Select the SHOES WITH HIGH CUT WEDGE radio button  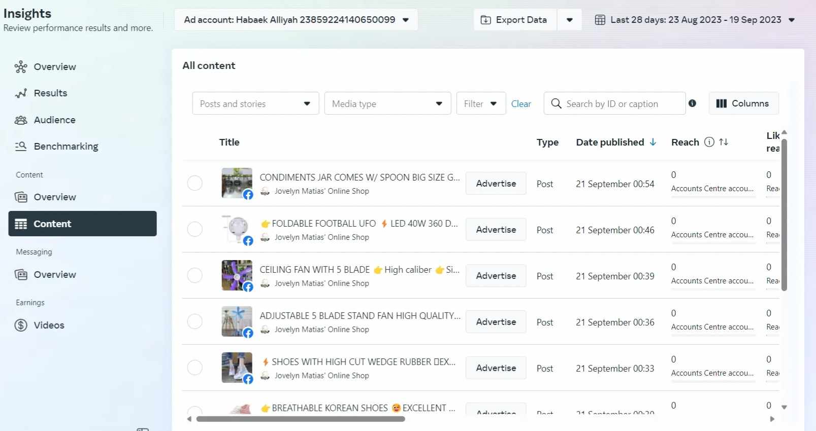click(x=195, y=368)
